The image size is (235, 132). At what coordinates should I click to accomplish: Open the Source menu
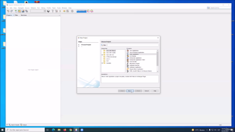click(x=27, y=8)
